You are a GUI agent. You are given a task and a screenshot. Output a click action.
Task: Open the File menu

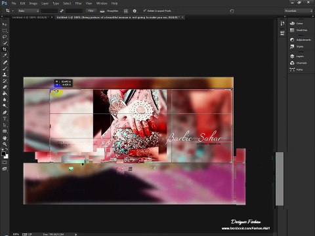tap(14, 3)
